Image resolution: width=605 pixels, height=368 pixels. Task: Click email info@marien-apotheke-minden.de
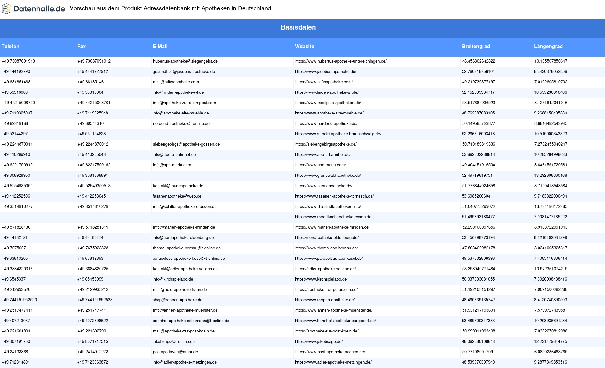tap(184, 227)
